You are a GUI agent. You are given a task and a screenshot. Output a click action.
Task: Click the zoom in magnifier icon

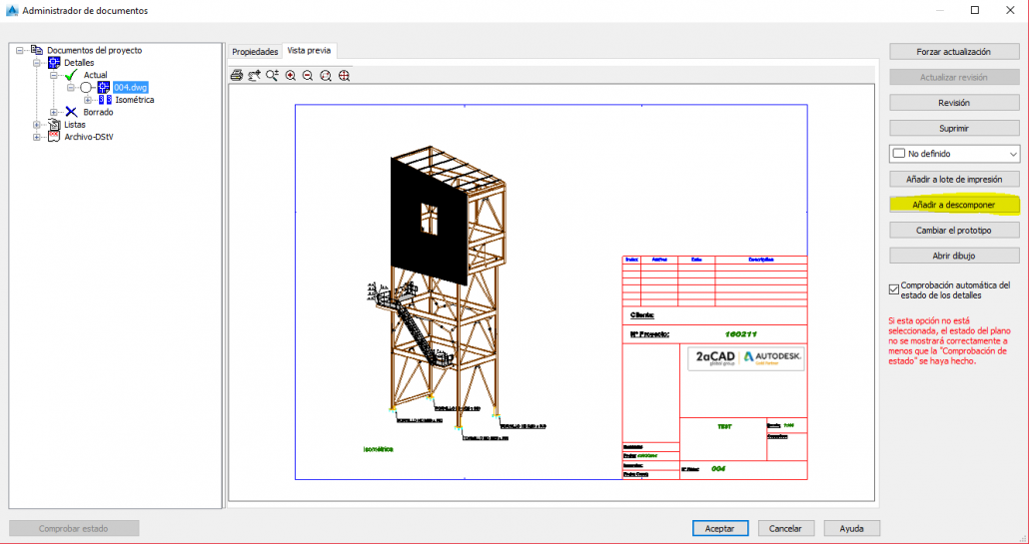291,75
